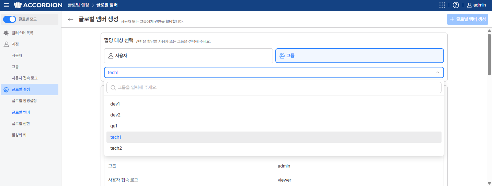
Task: Click the global settings gear icon
Action: [x=6, y=90]
